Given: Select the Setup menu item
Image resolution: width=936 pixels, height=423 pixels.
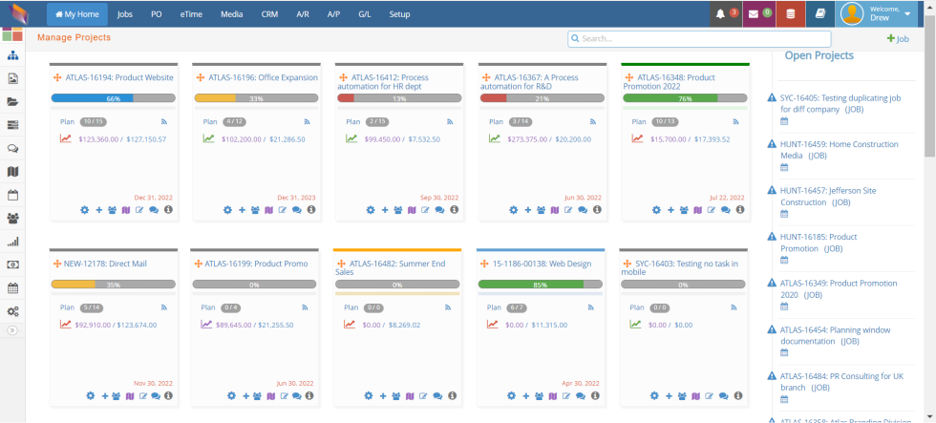Looking at the screenshot, I should pos(399,14).
